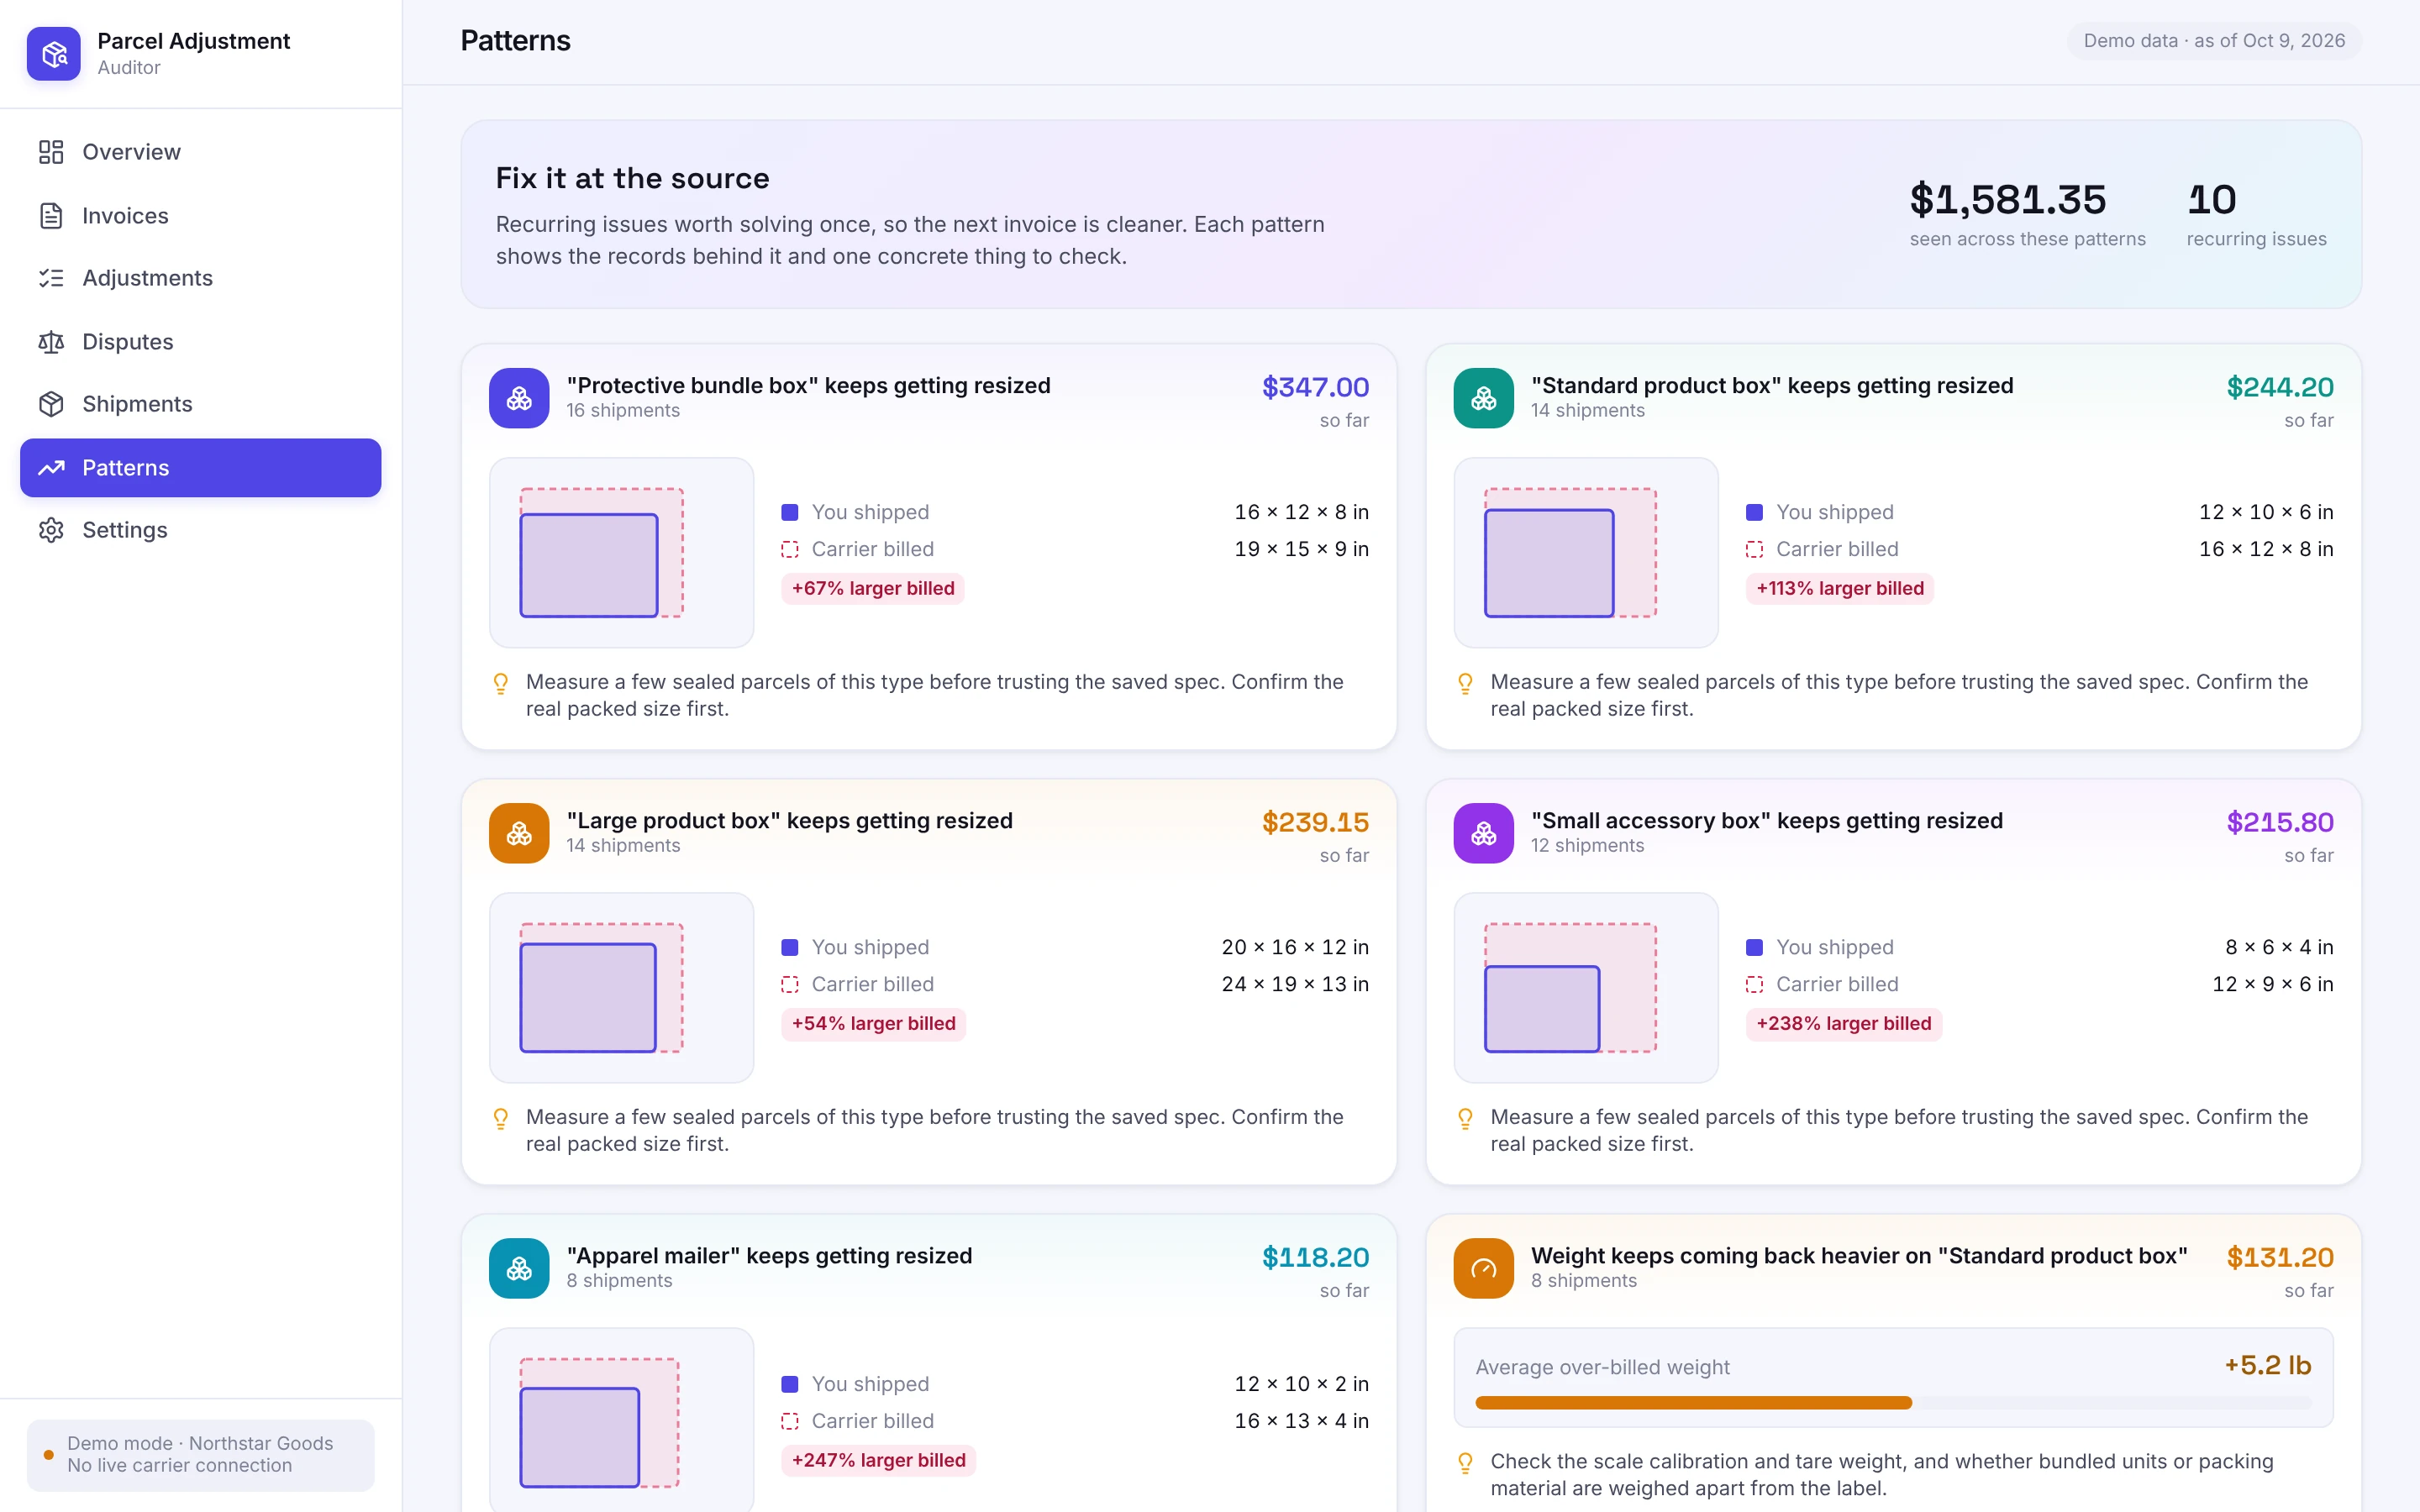Click the Protective bundle box size diagram
This screenshot has width=2420, height=1512.
pyautogui.click(x=621, y=553)
